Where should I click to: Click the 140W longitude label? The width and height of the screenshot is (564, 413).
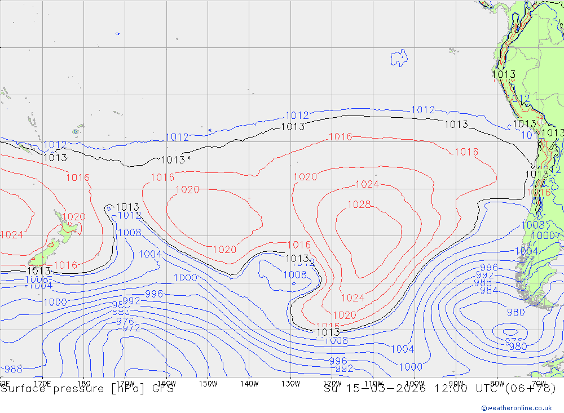pyautogui.click(x=249, y=384)
